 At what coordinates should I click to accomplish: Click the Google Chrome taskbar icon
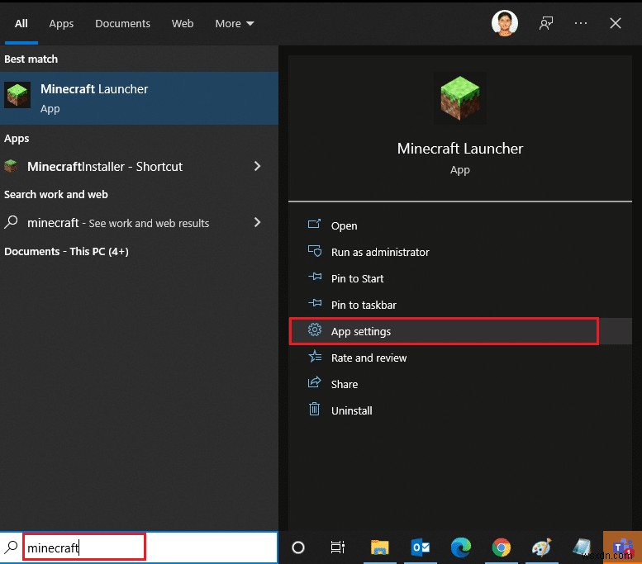(x=501, y=547)
